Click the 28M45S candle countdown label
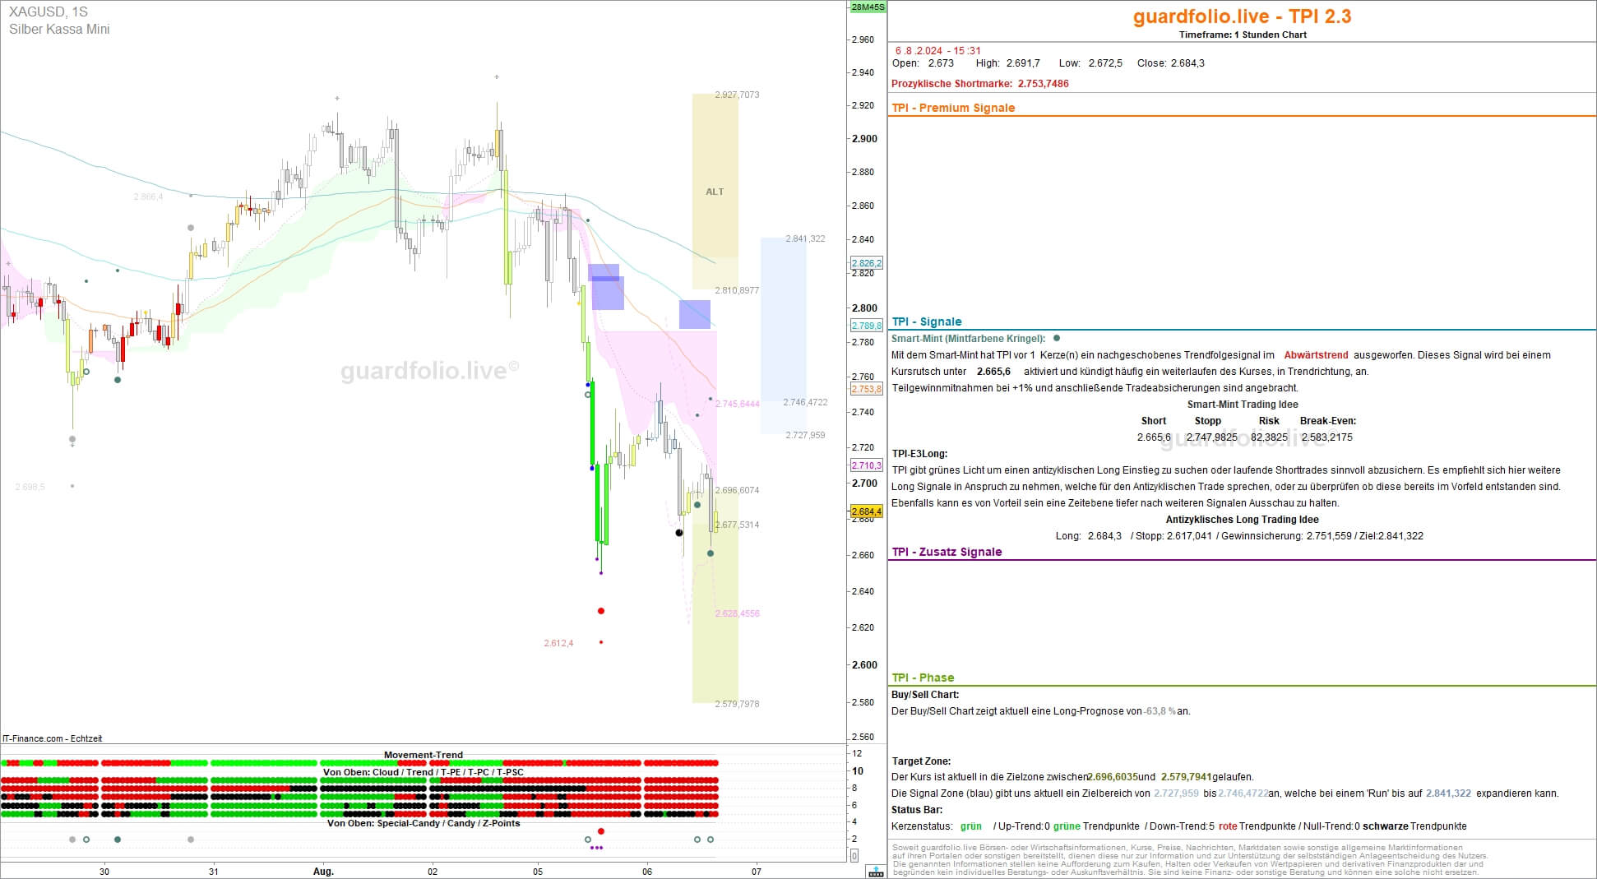The height and width of the screenshot is (879, 1597). (x=868, y=7)
